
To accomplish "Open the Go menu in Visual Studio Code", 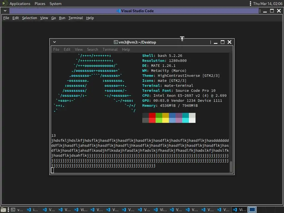I will [54, 18].
